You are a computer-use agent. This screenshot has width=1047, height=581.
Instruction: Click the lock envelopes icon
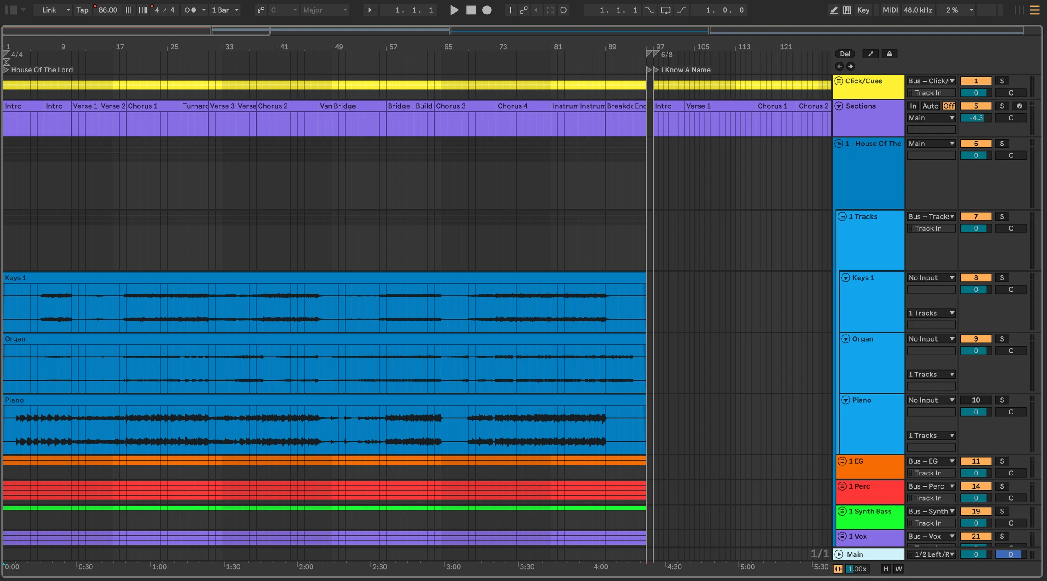[x=890, y=54]
